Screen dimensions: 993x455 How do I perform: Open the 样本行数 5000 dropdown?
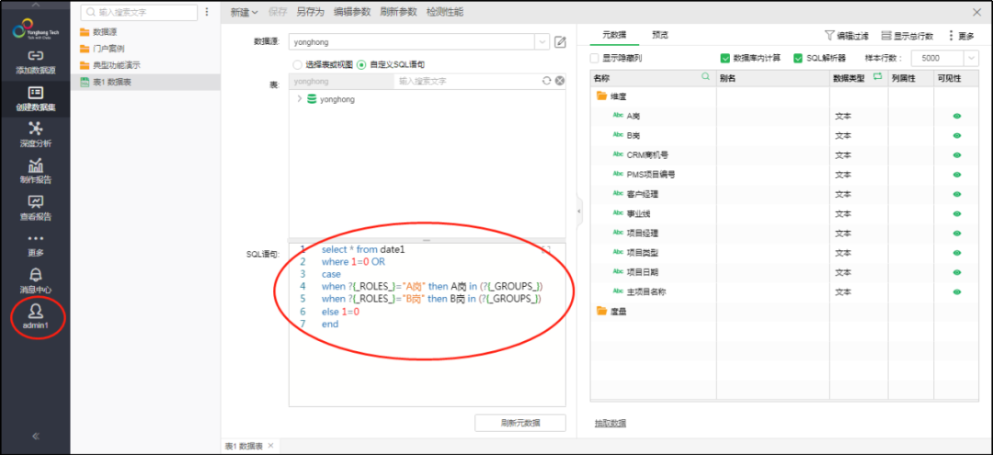click(x=971, y=58)
